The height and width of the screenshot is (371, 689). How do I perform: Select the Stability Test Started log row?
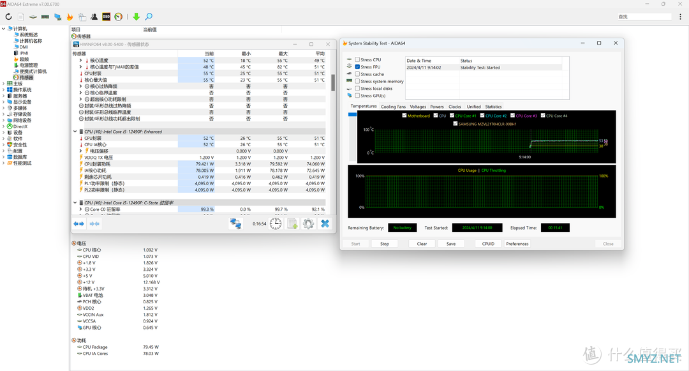pyautogui.click(x=484, y=68)
